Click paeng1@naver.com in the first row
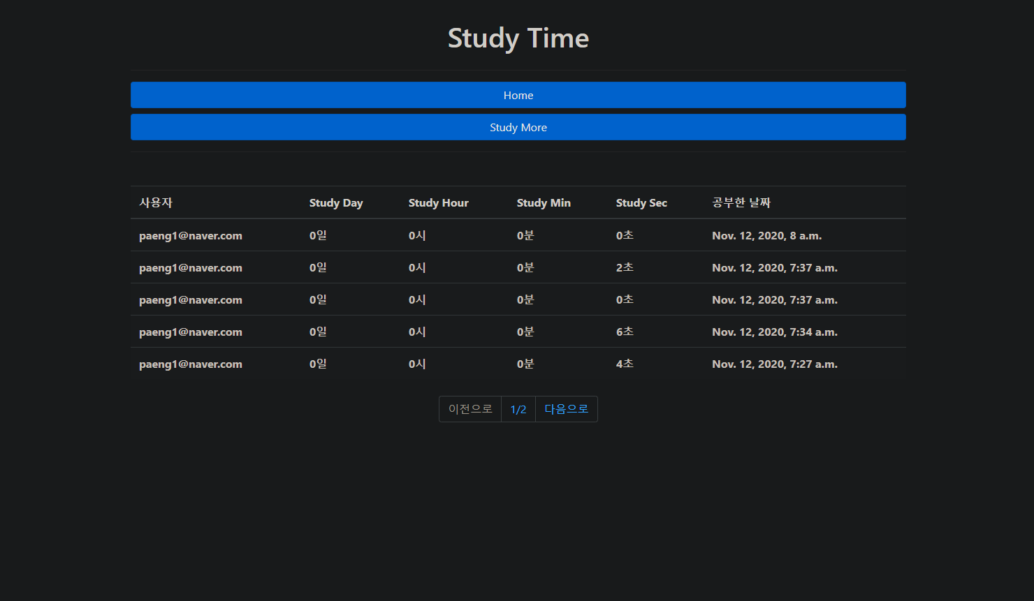Image resolution: width=1034 pixels, height=601 pixels. click(x=190, y=235)
